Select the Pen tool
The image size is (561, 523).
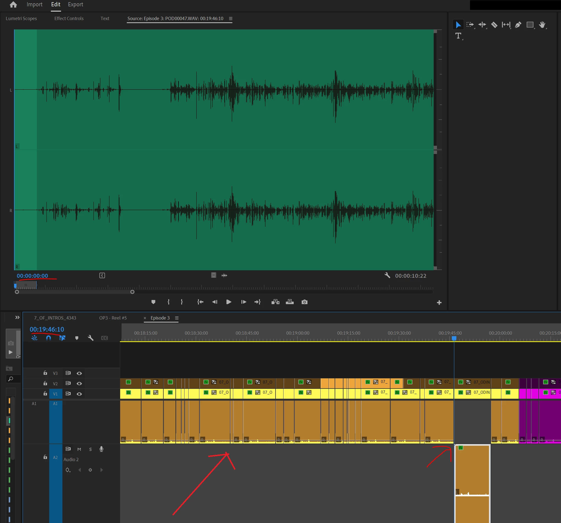(x=518, y=25)
